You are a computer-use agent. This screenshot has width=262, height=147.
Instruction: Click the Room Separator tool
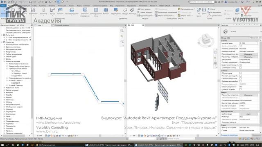(x=166, y=12)
